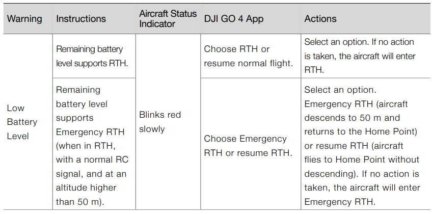The width and height of the screenshot is (432, 214).
Task: Click the Low Battery Level warning cell
Action: click(22, 122)
